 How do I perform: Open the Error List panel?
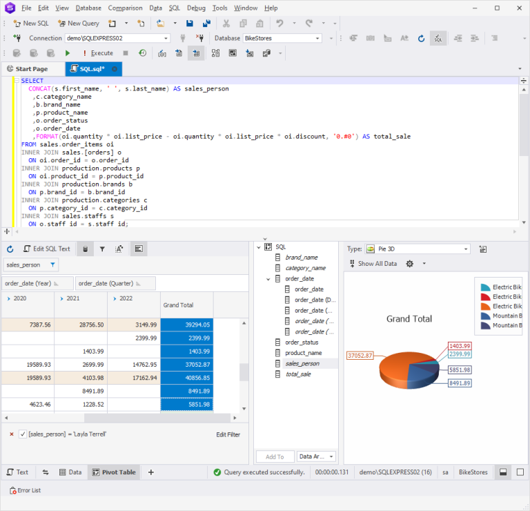pos(26,490)
